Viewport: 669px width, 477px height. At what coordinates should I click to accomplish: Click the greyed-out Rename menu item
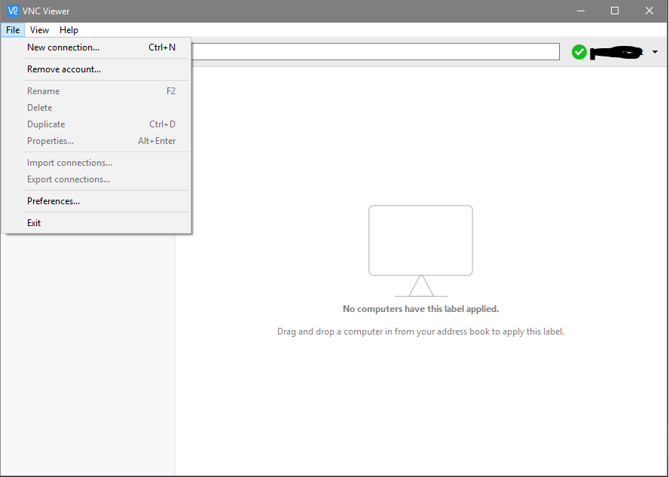96,91
